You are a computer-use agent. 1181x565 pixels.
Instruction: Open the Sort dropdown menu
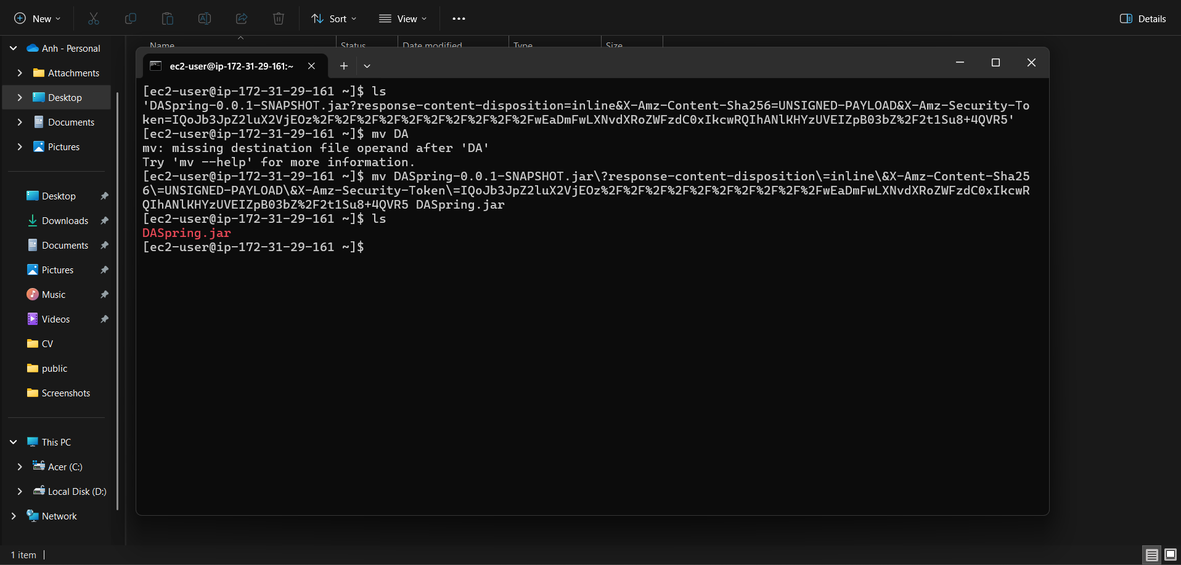334,18
